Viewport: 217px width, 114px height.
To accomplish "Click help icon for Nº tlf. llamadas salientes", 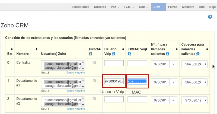I will point(168,54).
